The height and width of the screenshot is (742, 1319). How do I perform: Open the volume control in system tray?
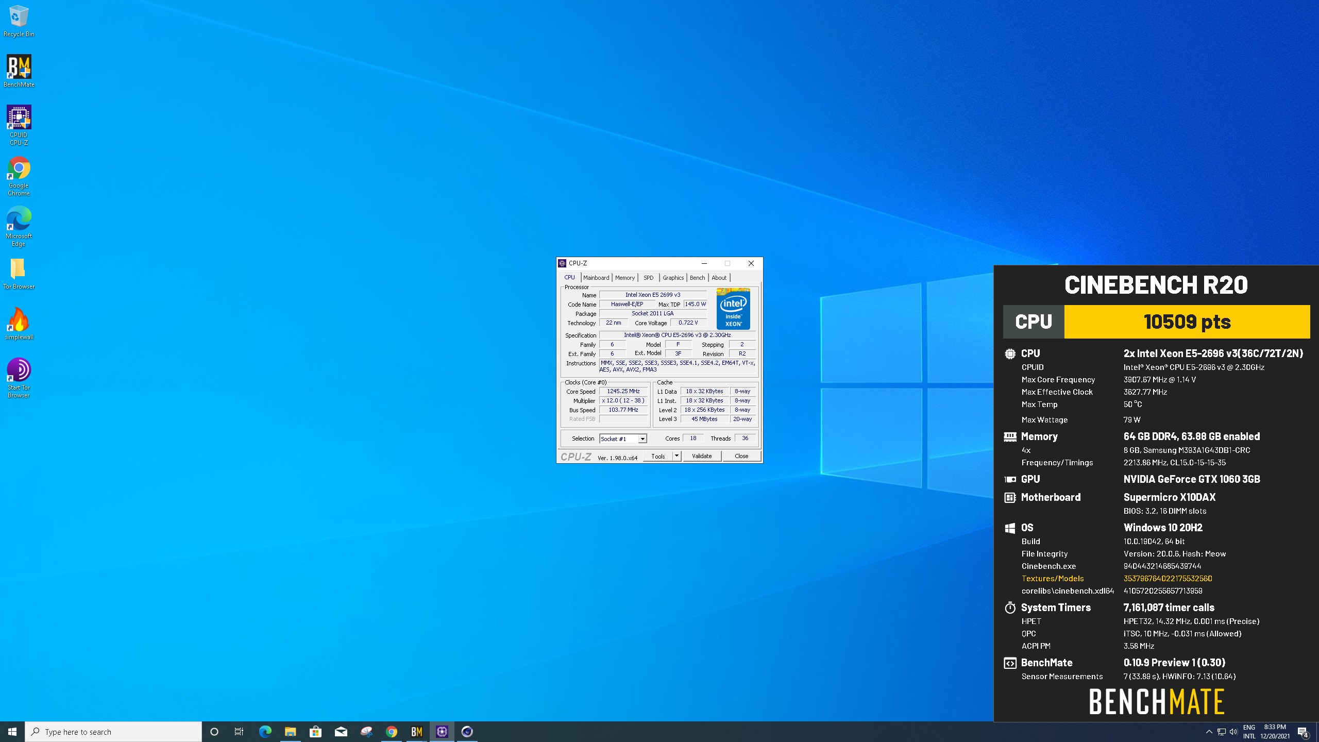tap(1233, 732)
